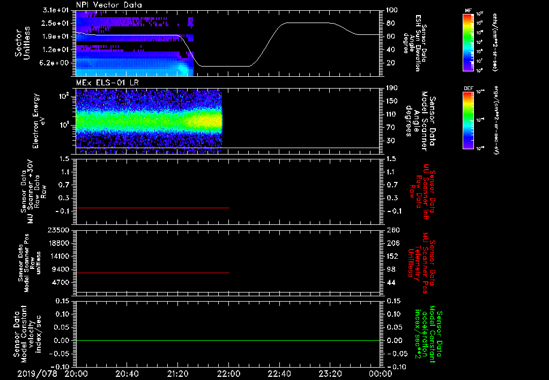This screenshot has width=549, height=380.
Task: Click the '260' telemetry tick label
Action: click(393, 230)
